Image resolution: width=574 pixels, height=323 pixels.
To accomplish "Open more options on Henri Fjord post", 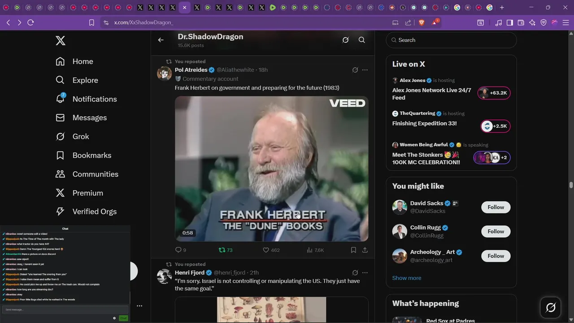I will 365,273.
